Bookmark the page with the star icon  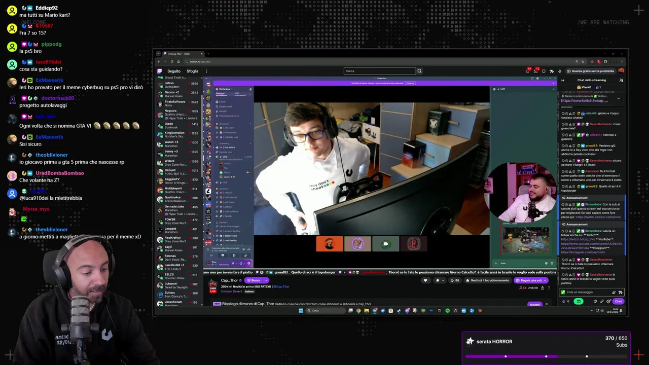[x=583, y=61]
